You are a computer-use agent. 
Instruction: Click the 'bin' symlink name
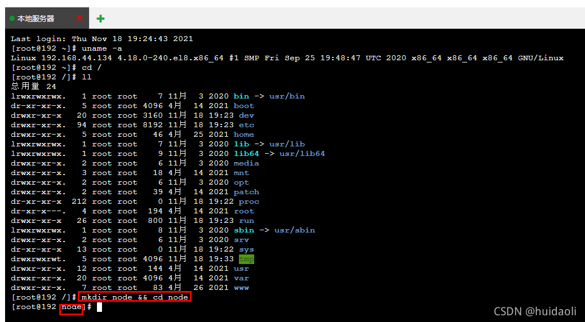pos(241,96)
